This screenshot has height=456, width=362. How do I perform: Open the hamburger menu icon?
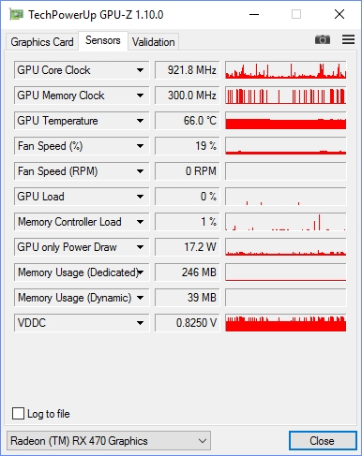(x=348, y=39)
